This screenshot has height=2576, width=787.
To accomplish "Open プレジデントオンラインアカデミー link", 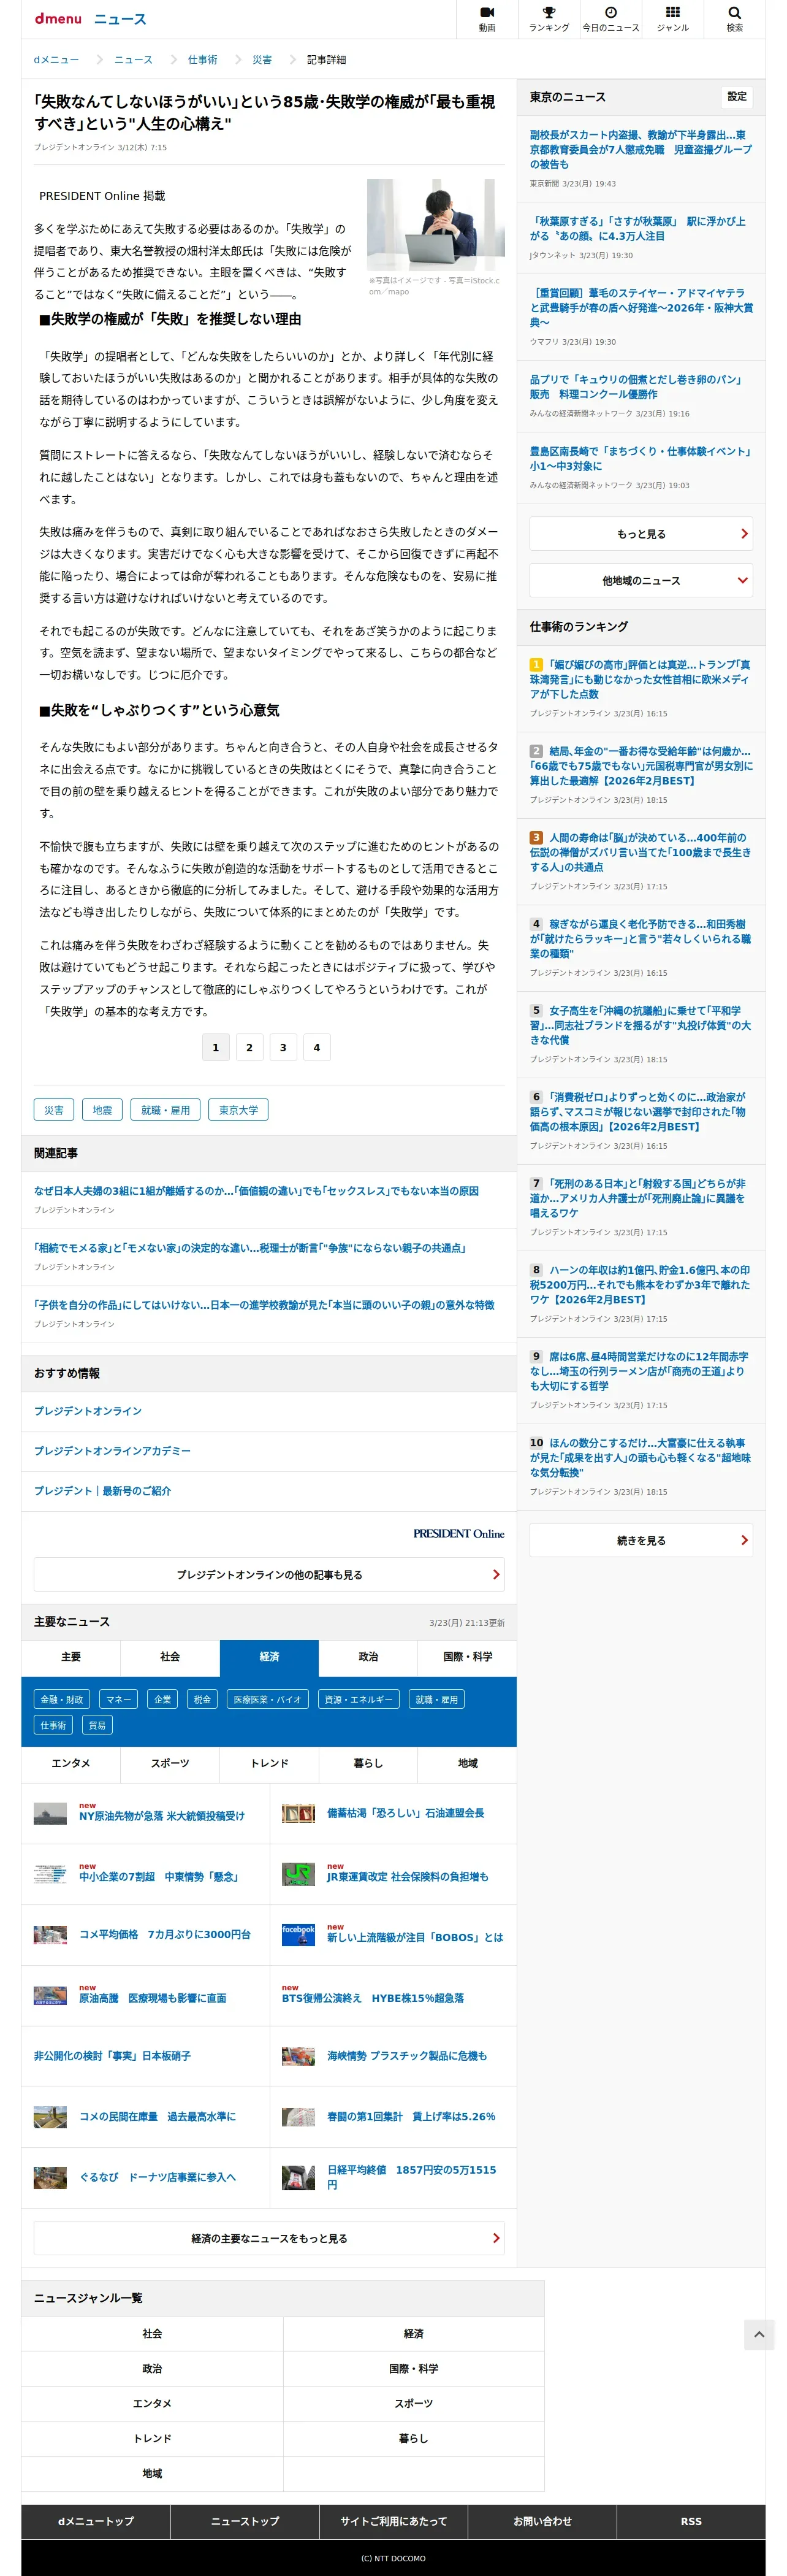I will pyautogui.click(x=112, y=1451).
